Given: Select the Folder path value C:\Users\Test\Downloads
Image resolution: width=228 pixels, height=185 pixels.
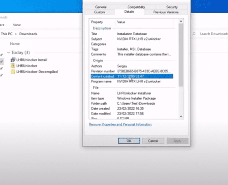Looking at the screenshot, I should (x=136, y=103).
